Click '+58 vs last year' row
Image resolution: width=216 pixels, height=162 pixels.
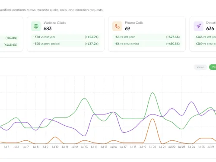147,37
